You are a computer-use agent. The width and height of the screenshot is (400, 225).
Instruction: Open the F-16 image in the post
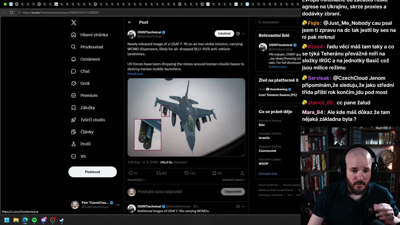[x=186, y=117]
